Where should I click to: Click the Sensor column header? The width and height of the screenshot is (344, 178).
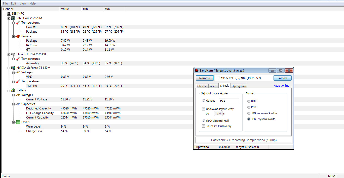coord(31,9)
